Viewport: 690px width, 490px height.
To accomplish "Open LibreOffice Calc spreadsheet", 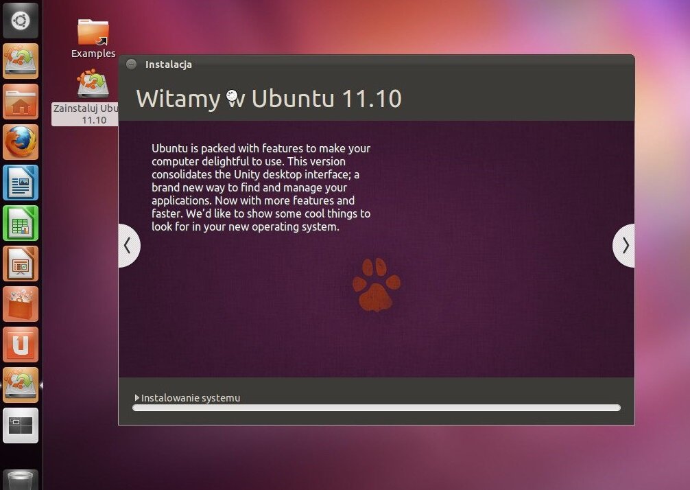I will [21, 223].
